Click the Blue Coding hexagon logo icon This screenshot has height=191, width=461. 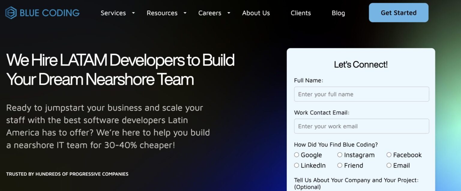point(11,13)
